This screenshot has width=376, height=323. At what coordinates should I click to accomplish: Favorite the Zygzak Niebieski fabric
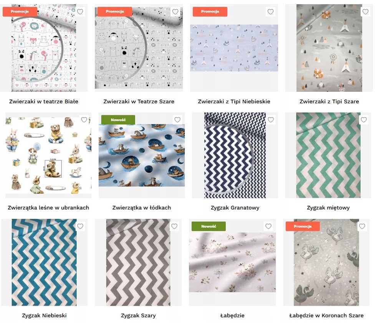(x=80, y=226)
